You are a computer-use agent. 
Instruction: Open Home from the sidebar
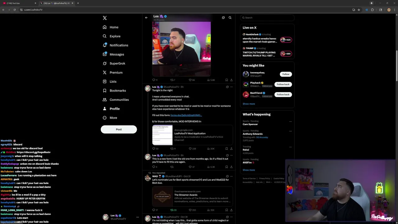111,27
